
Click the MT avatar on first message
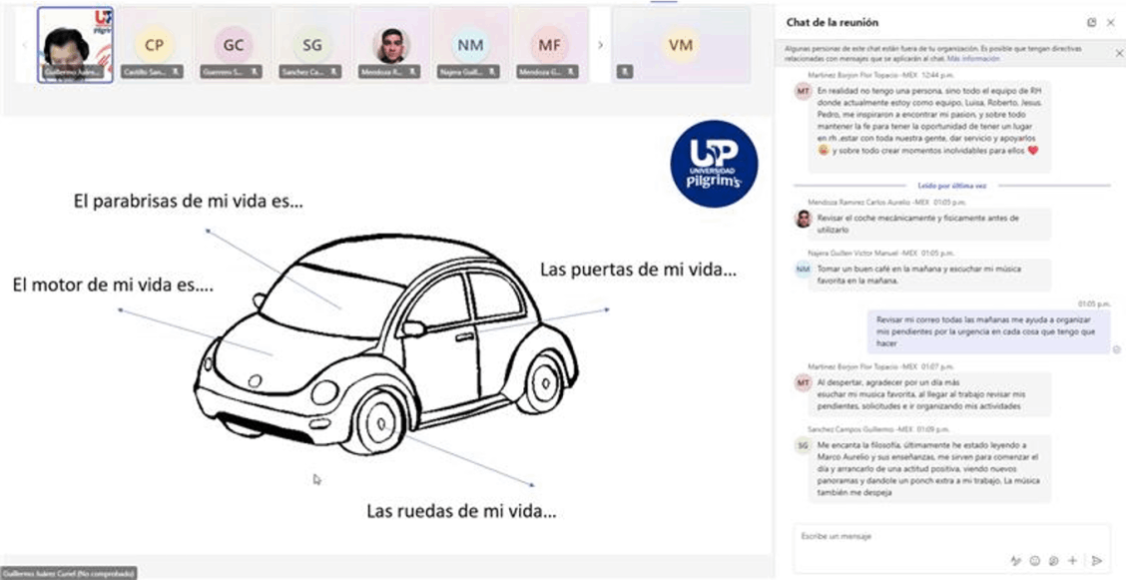pos(803,91)
